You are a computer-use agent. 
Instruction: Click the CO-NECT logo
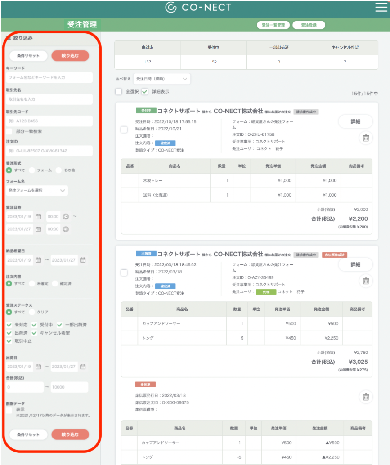click(x=195, y=8)
